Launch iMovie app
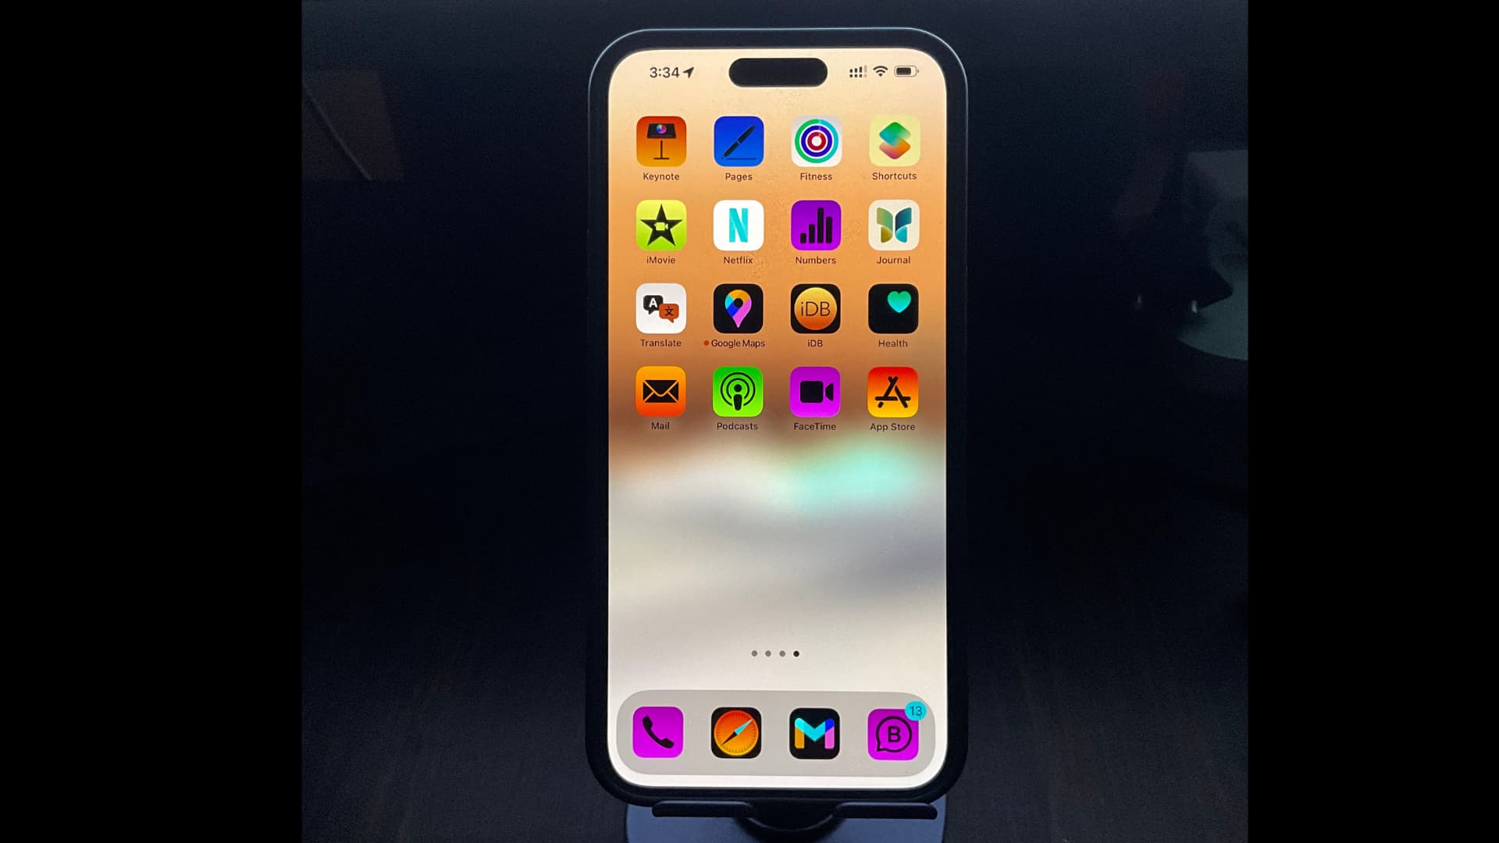Viewport: 1499px width, 843px height. pyautogui.click(x=660, y=226)
